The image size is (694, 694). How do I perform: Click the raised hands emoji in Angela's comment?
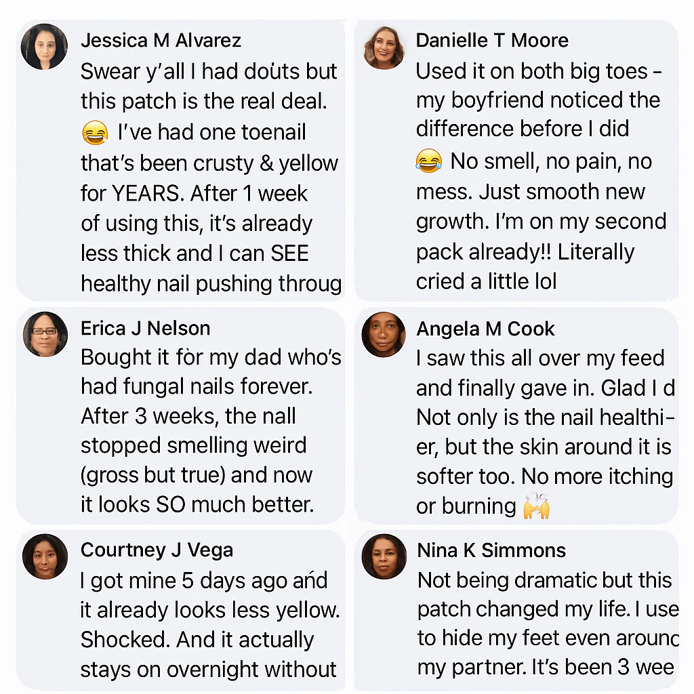point(535,506)
